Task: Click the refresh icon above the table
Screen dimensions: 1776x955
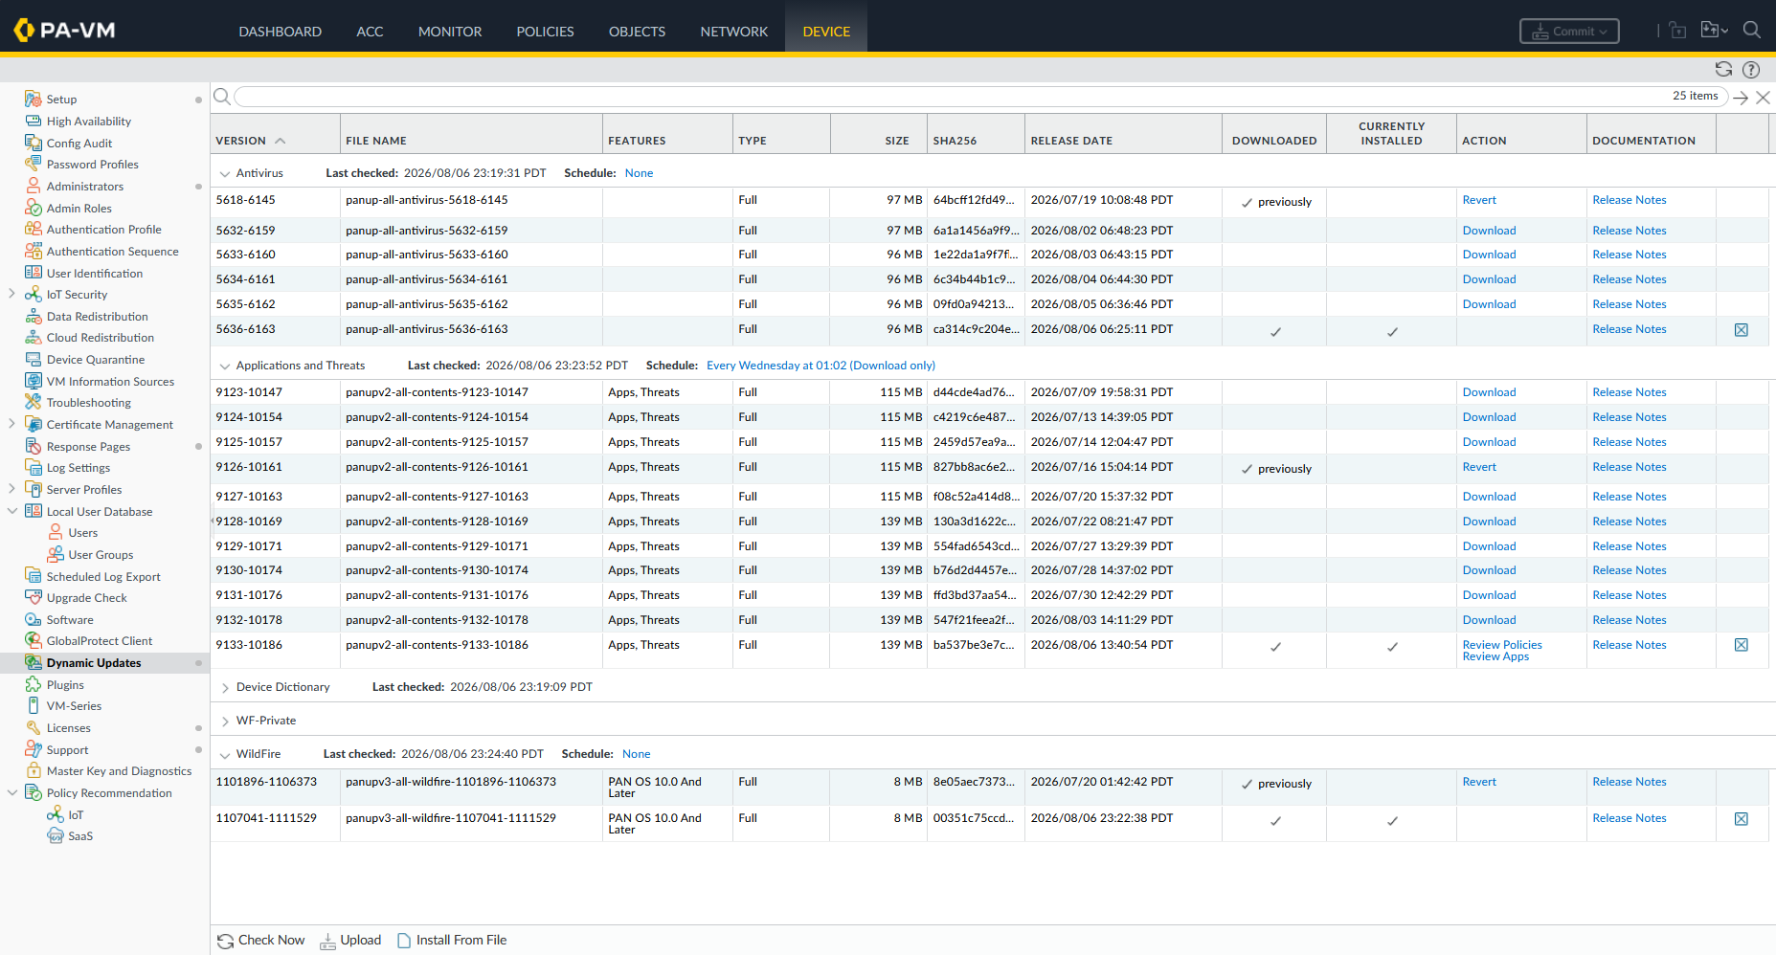Action: (x=1723, y=69)
